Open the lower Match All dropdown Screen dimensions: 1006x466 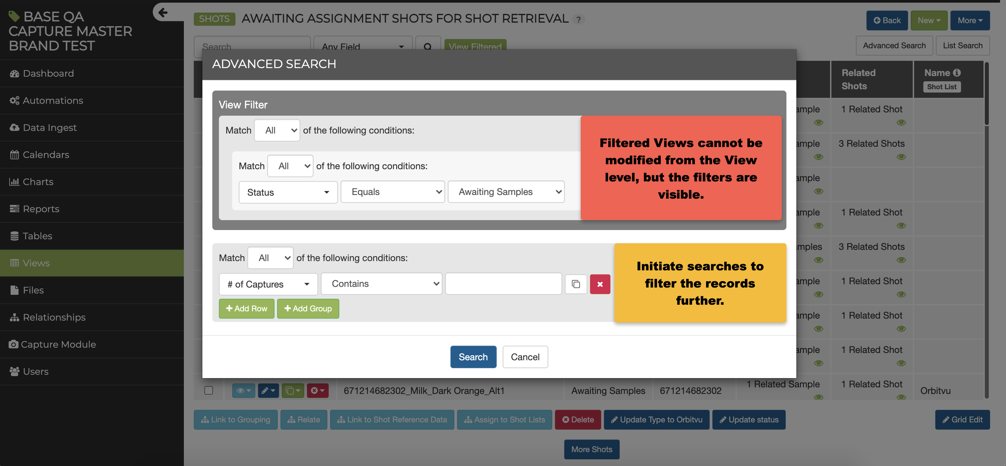point(270,258)
